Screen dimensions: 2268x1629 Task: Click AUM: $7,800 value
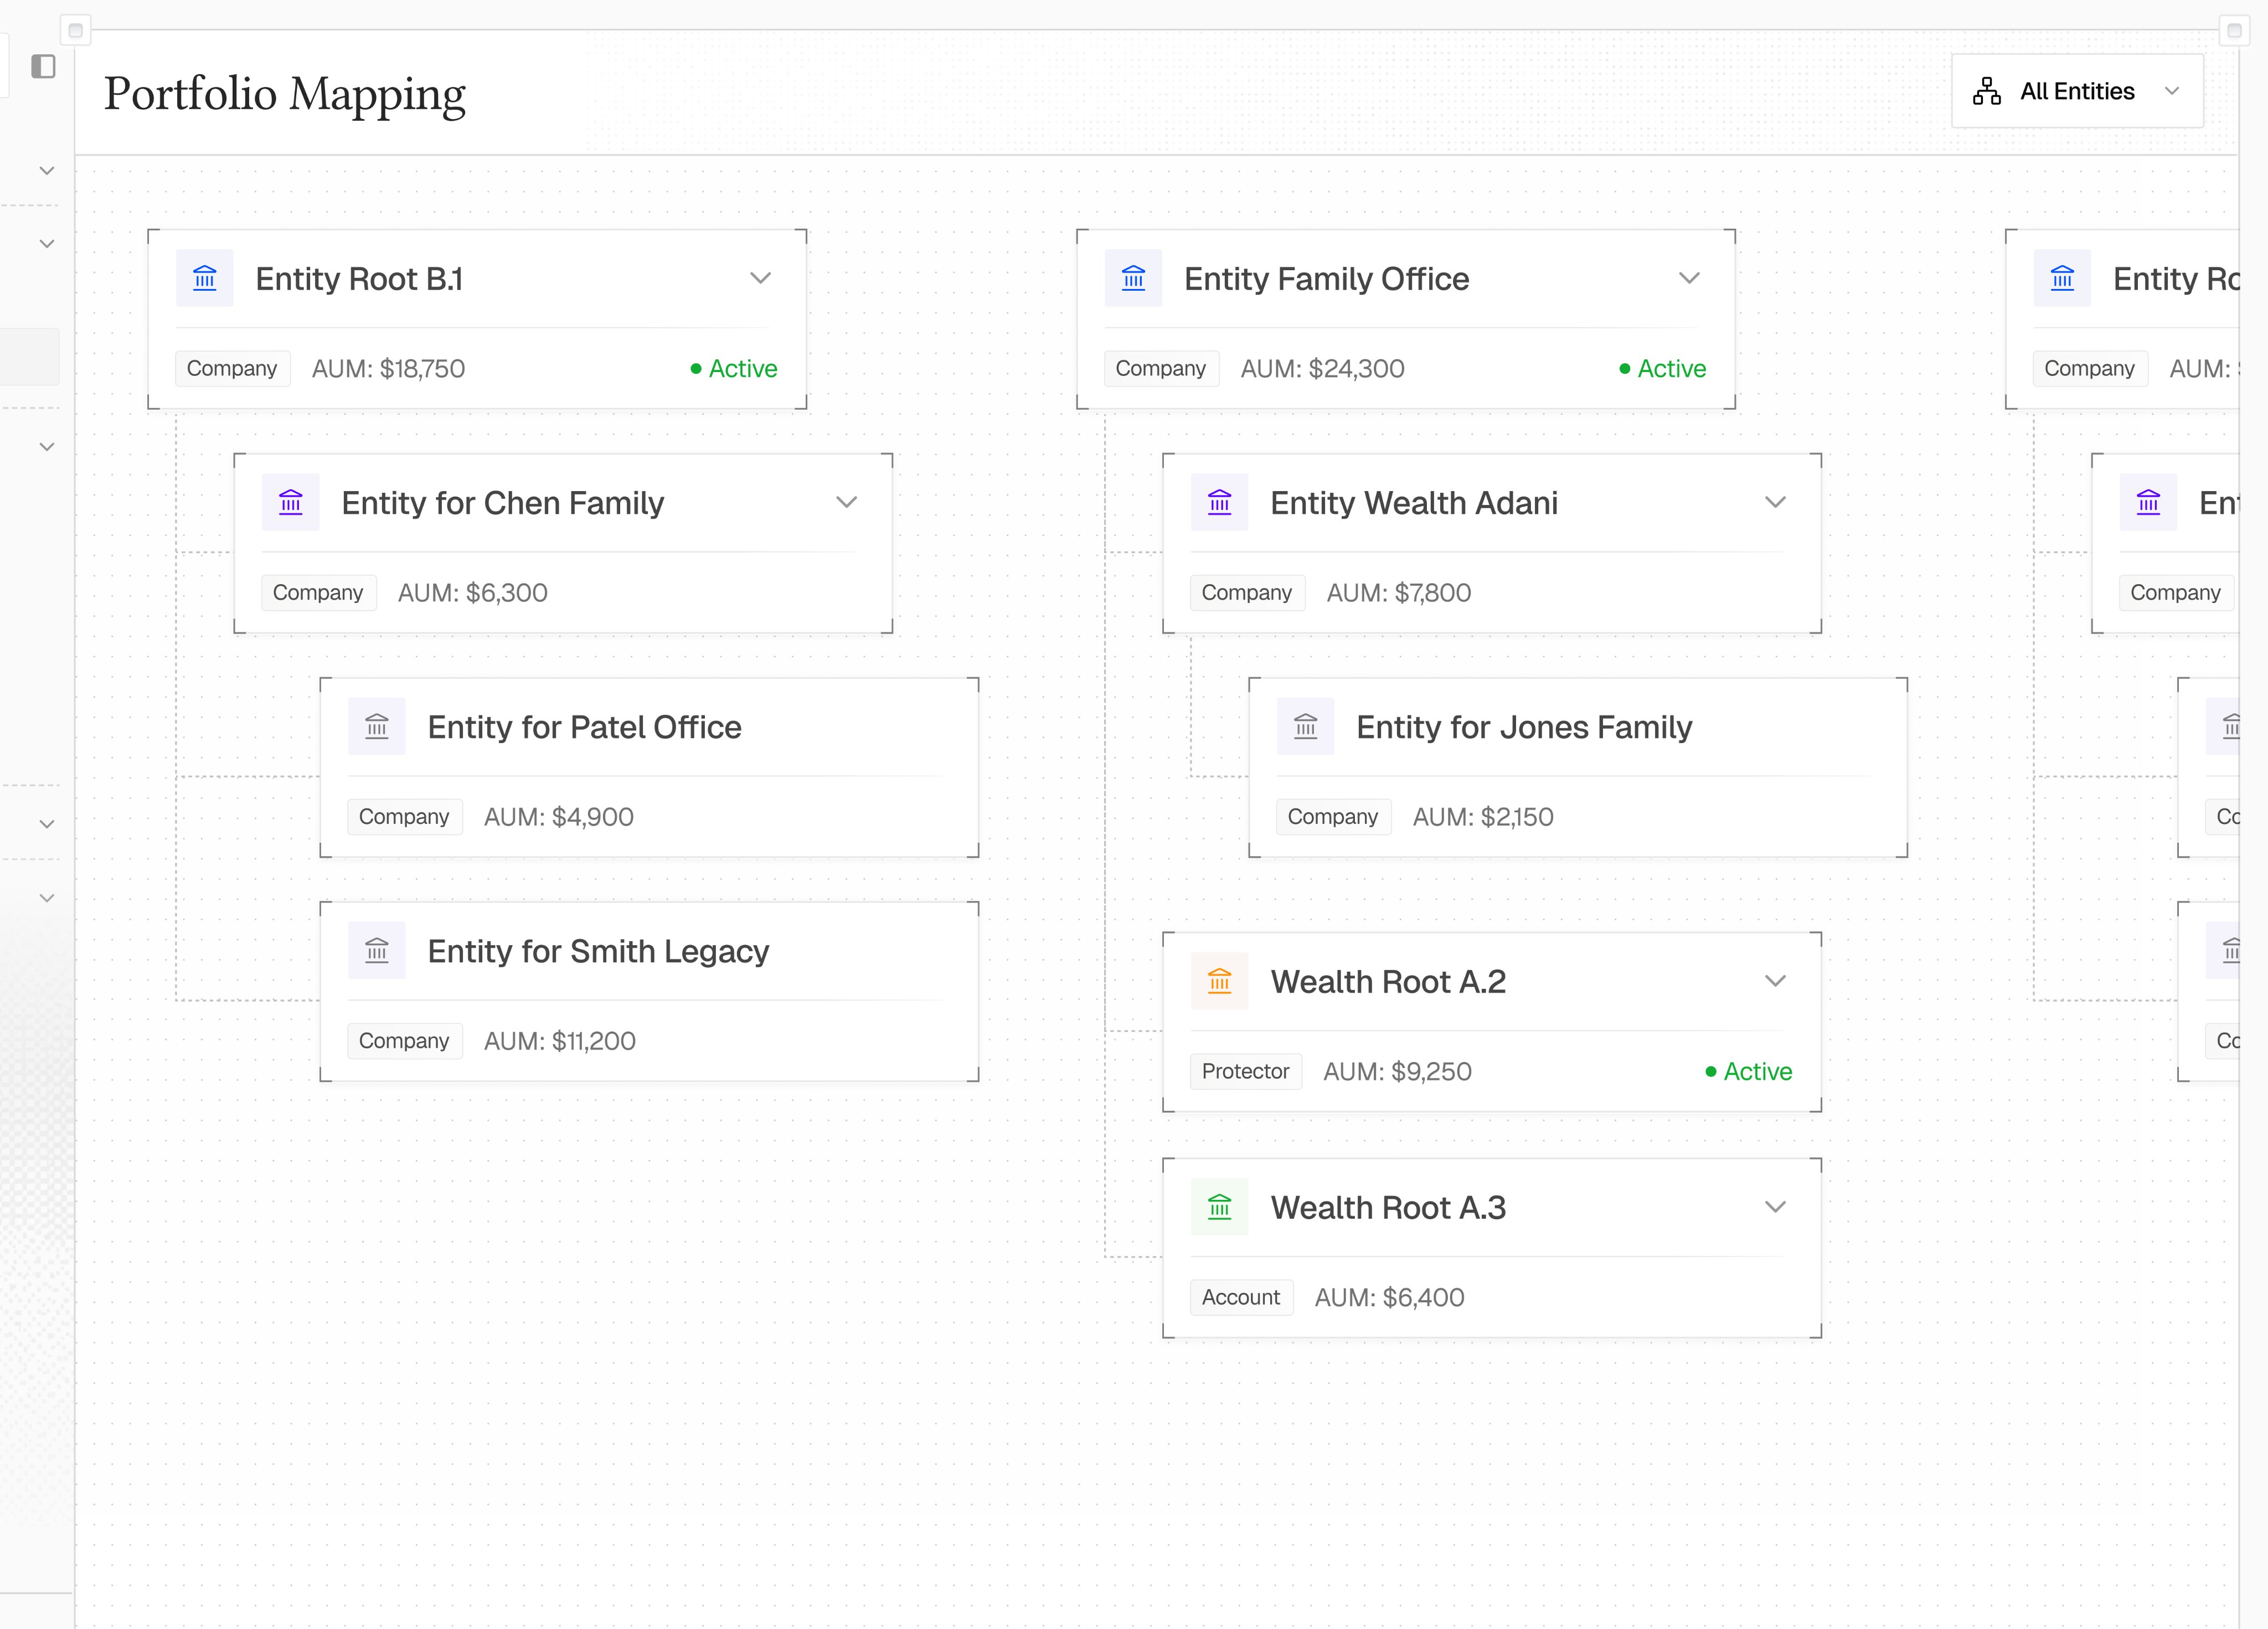[1398, 592]
